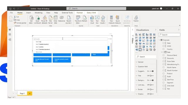Expand the Filters pane
Viewport: 188px width, 105px height.
click(132, 30)
